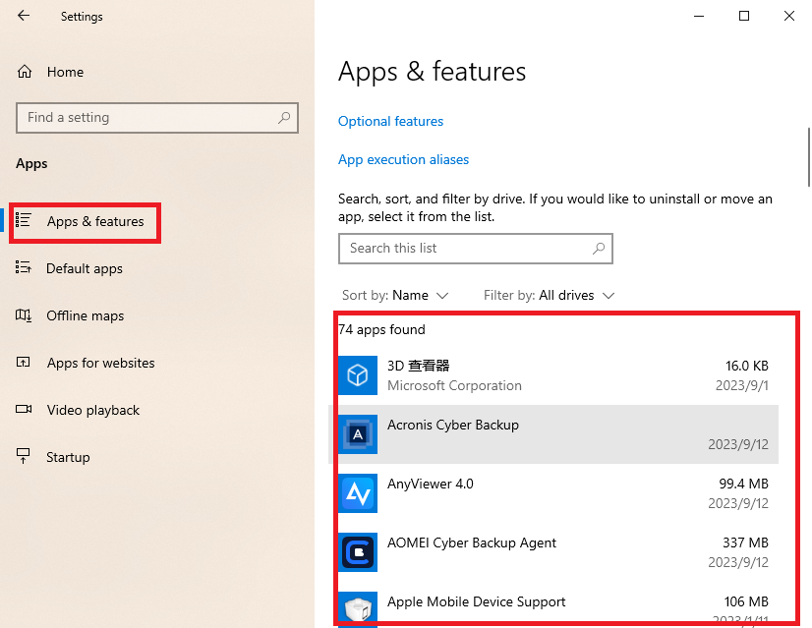Select the Video playback camera icon
The height and width of the screenshot is (628, 812).
pyautogui.click(x=24, y=409)
